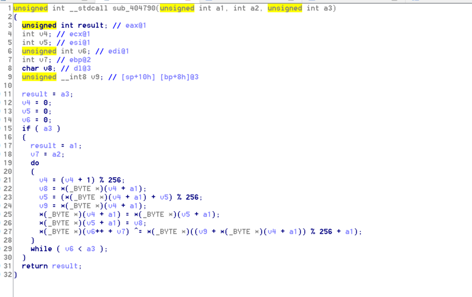Click the 'eax@1' register comment
472x297 pixels.
pos(136,25)
